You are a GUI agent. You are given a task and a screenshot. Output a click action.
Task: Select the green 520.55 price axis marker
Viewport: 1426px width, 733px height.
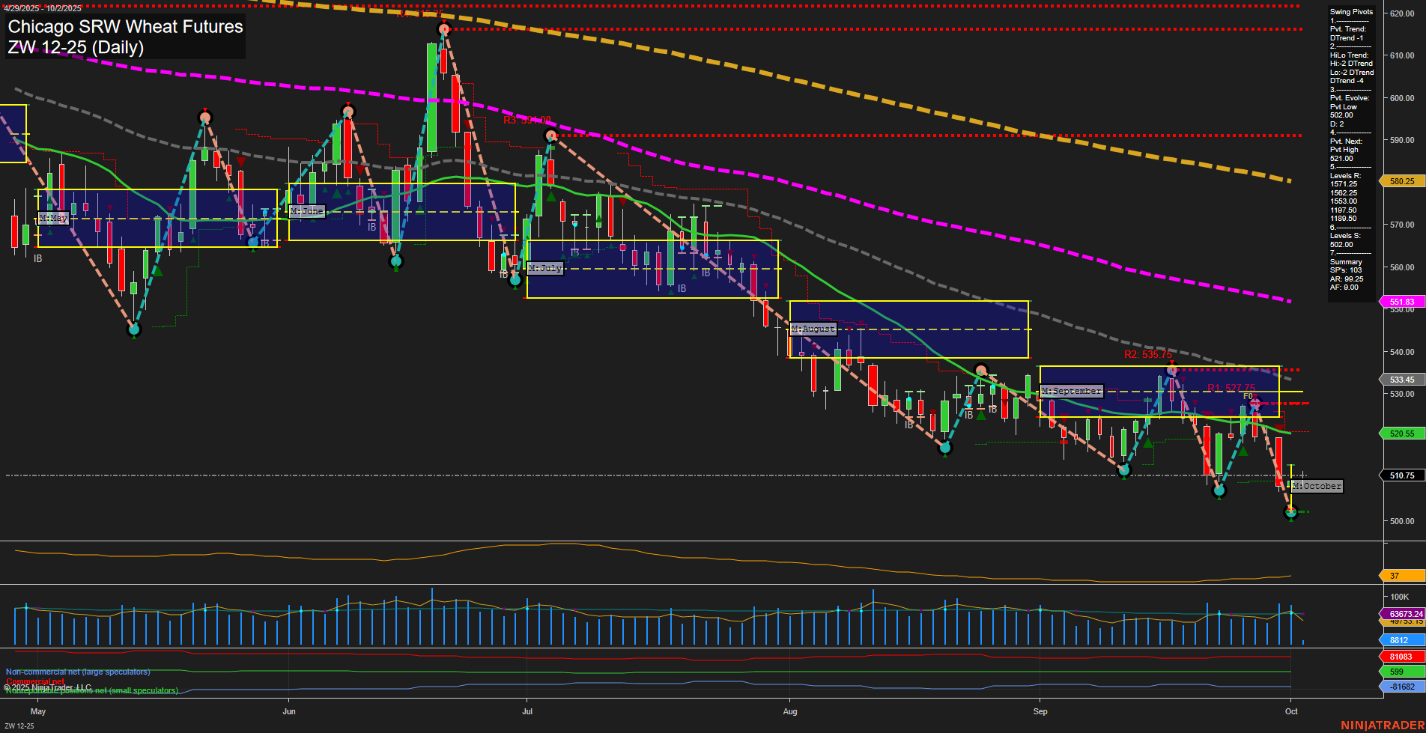point(1401,434)
